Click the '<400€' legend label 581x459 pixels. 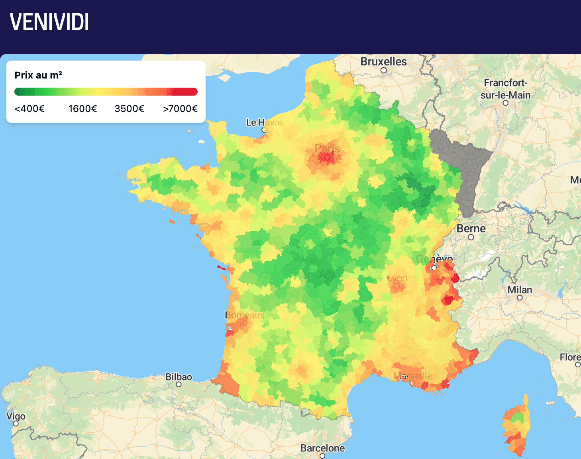tap(29, 109)
